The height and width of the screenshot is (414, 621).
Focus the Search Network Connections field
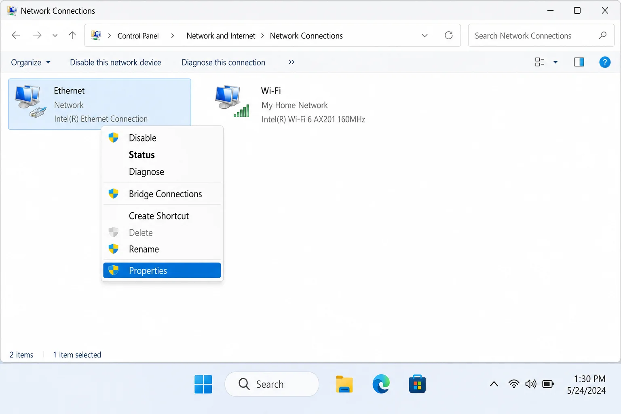(541, 35)
